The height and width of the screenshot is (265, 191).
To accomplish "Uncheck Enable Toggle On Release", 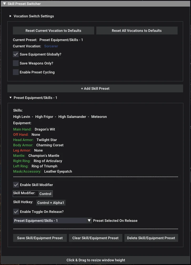I will coord(16,212).
